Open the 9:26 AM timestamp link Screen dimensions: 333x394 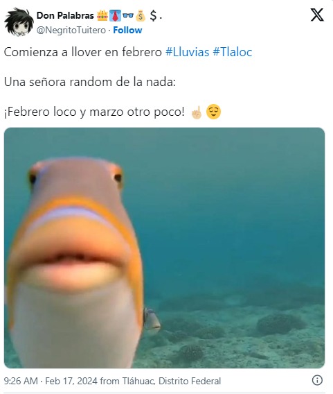(x=21, y=381)
